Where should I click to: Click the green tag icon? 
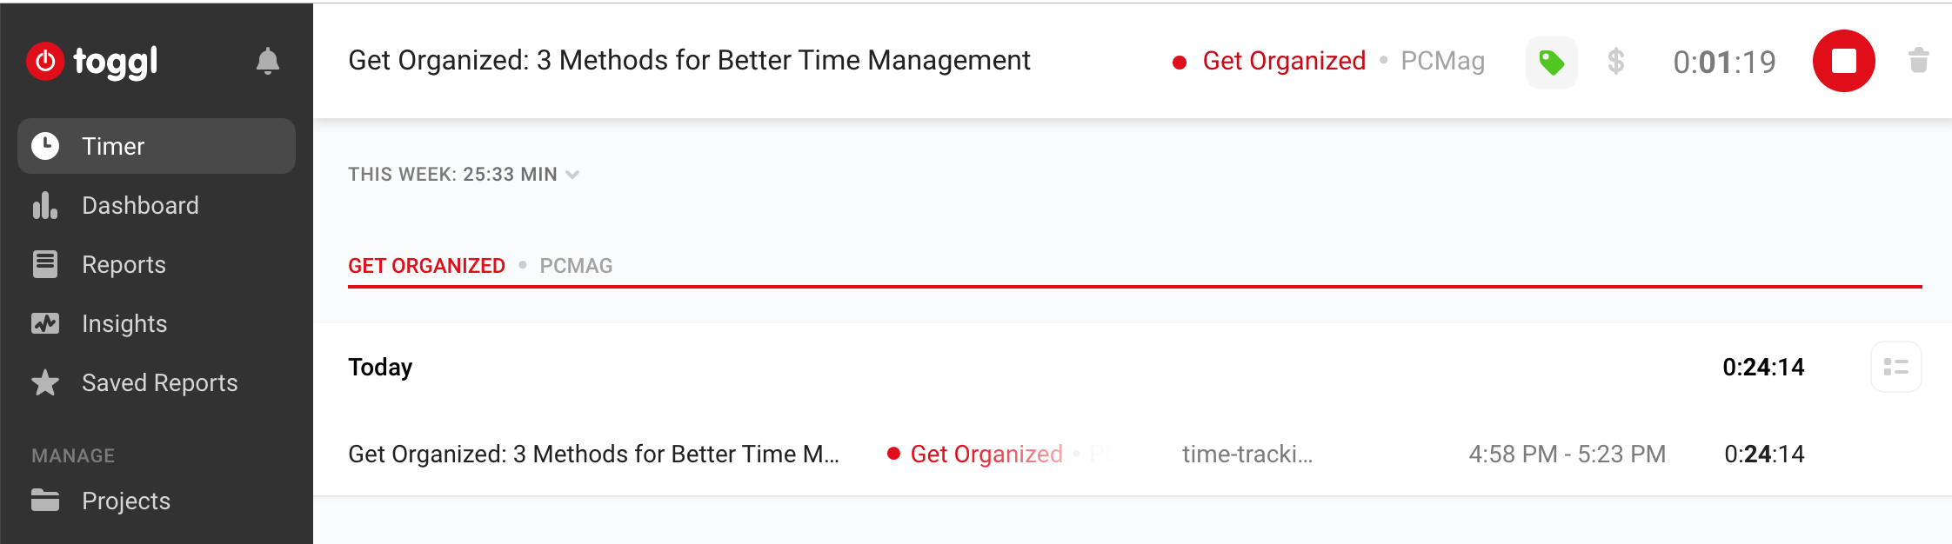(x=1552, y=62)
